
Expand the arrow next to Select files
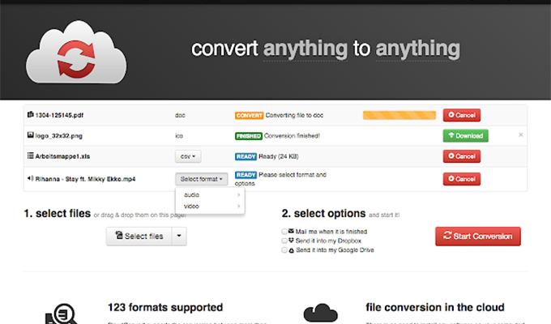point(179,237)
